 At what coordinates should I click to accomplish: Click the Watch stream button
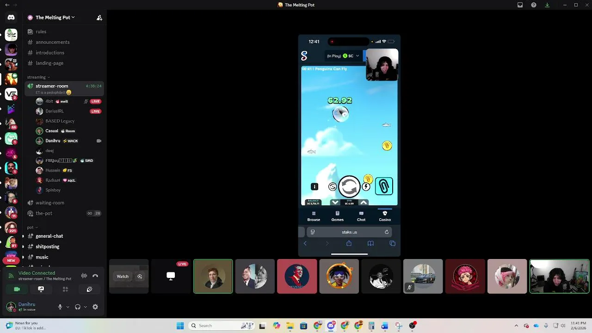pos(123,277)
